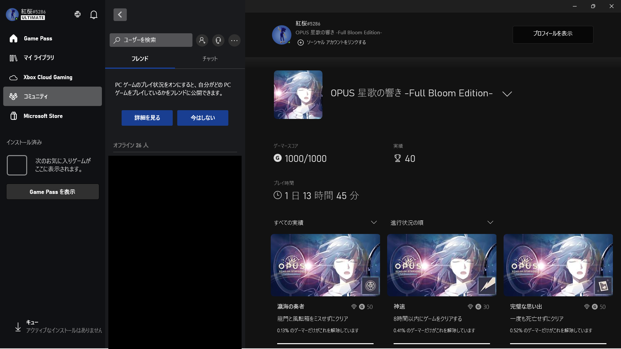Click the 瀛海の奏者 progress bar
Screen dimensions: 621x349
(325, 344)
